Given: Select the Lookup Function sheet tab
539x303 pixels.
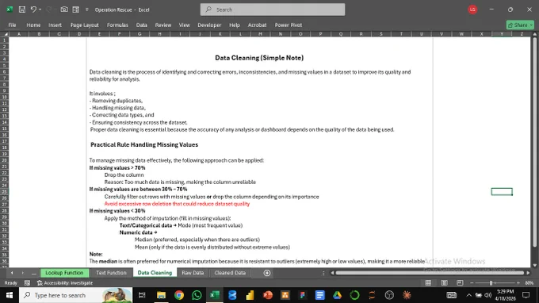Looking at the screenshot, I should tap(64, 273).
